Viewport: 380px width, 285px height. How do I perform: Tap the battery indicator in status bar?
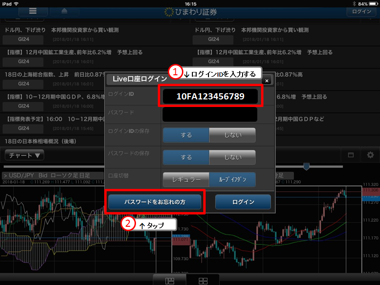coord(373,4)
